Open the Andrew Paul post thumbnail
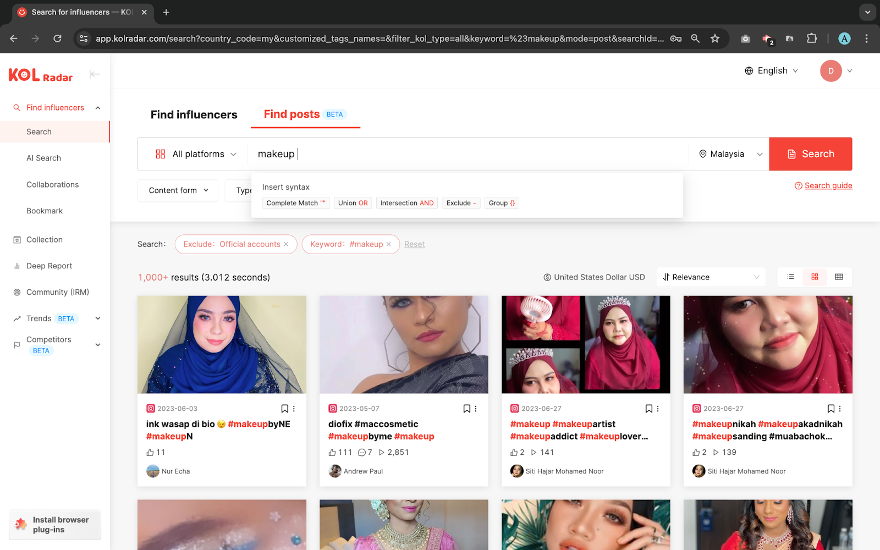Viewport: 880px width, 550px height. point(404,345)
